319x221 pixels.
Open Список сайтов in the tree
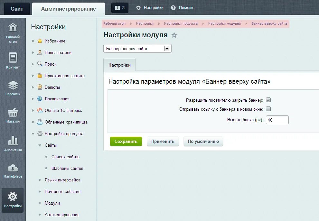[x=65, y=157]
